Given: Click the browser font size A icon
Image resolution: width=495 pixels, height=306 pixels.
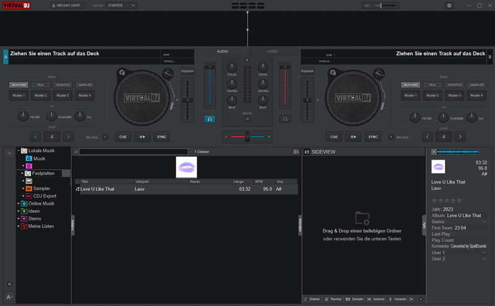Looking at the screenshot, I should [9, 297].
